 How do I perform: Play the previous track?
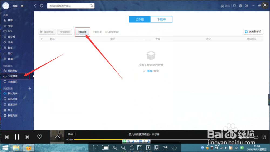[x=7, y=137]
